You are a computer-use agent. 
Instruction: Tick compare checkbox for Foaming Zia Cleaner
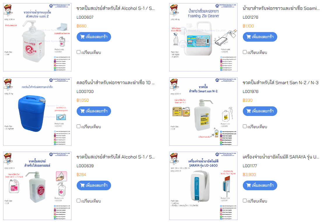coord(245,52)
